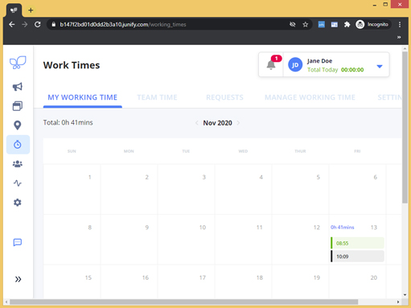Open the extensions puzzle icon
411x308 pixels.
pyautogui.click(x=347, y=24)
